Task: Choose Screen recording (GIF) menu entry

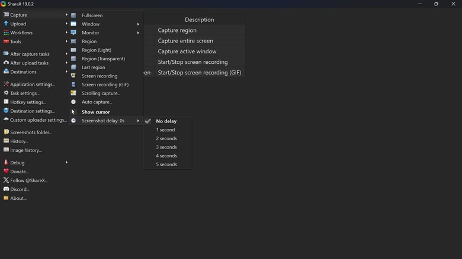Action: [x=107, y=85]
